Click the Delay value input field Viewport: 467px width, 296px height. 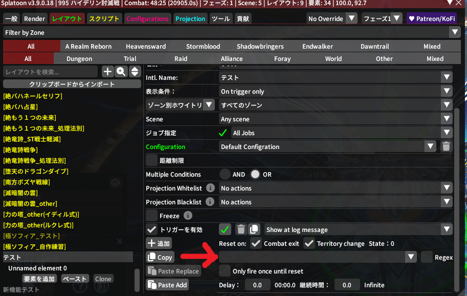tap(258, 285)
